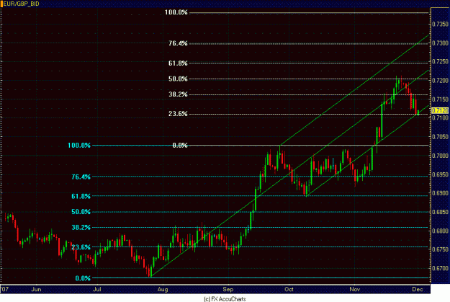The width and height of the screenshot is (450, 302).
Task: Click the (c) FX AccuCharts credit text
Action: tap(225, 299)
